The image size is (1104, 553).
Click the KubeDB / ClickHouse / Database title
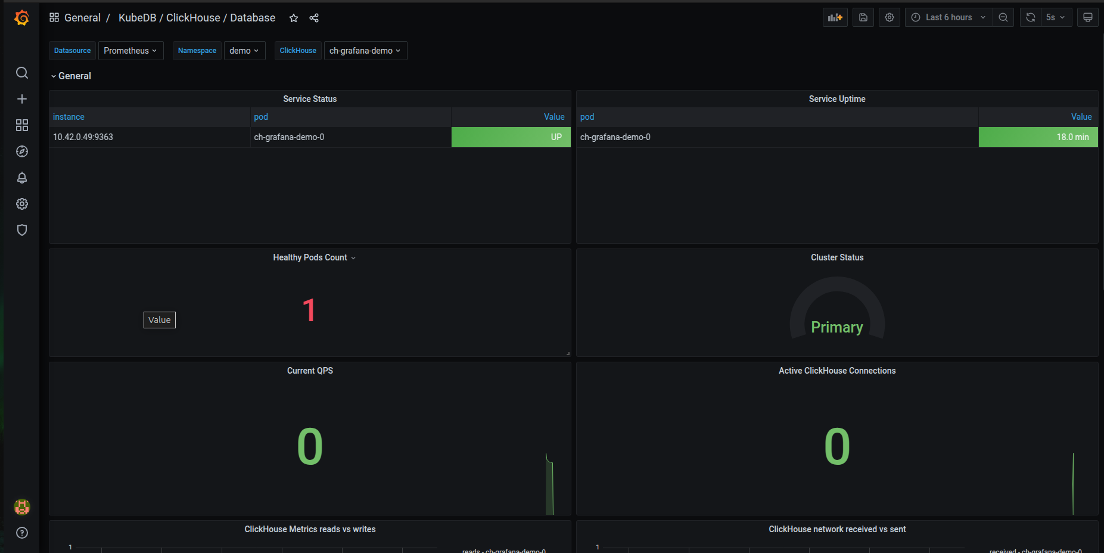coord(197,18)
